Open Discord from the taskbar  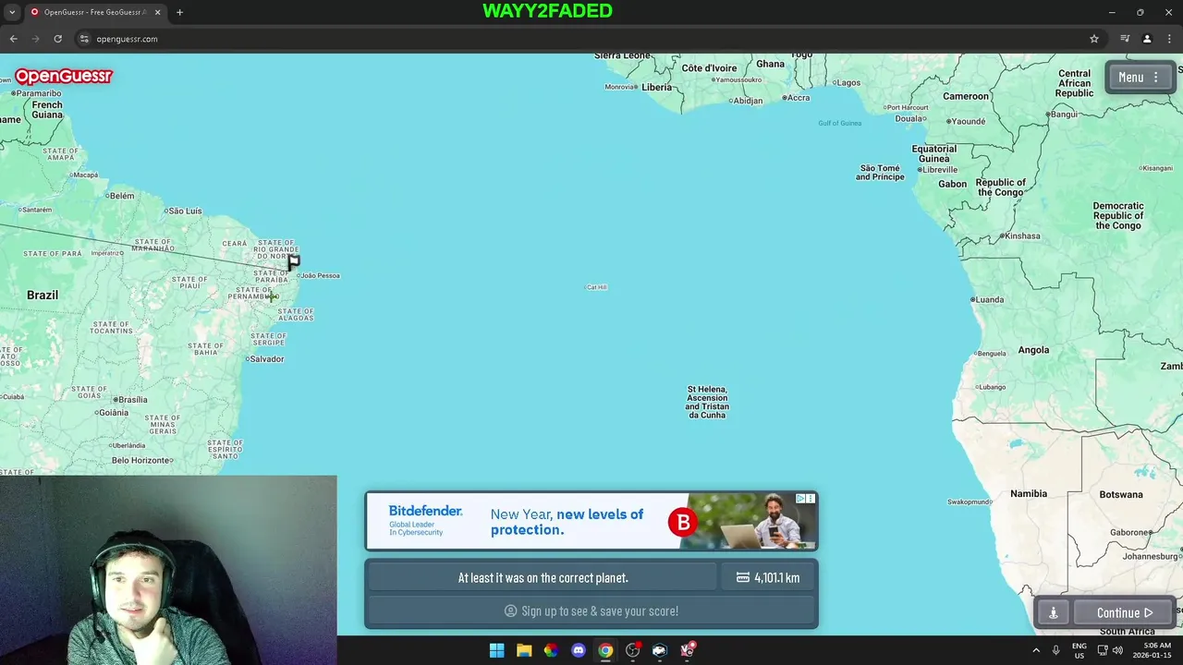579,650
